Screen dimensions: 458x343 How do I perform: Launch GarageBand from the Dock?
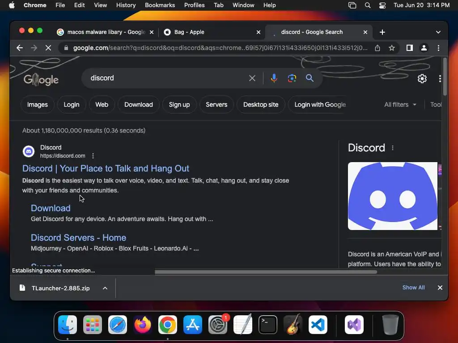pos(293,325)
